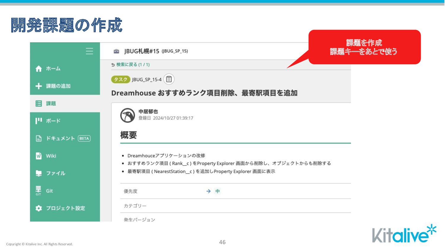Click the clipboard copy icon next to issue key
The image size is (445, 250).
point(169,79)
